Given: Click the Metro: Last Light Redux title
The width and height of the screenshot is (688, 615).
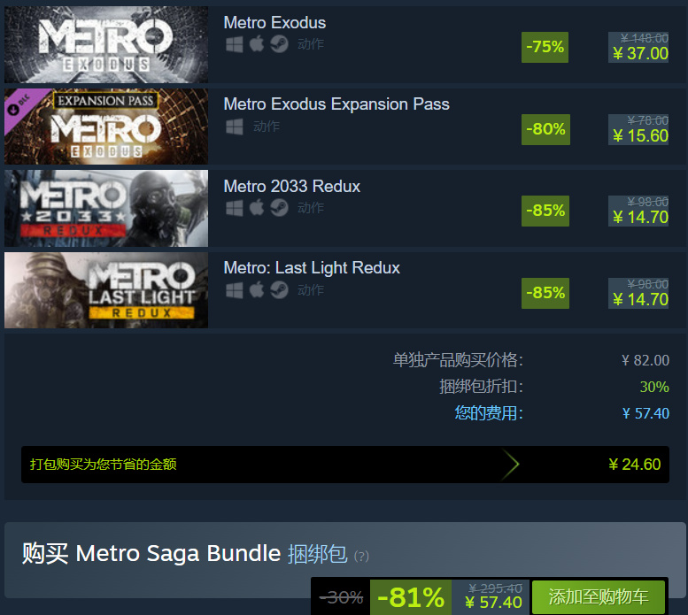Looking at the screenshot, I should pos(312,268).
